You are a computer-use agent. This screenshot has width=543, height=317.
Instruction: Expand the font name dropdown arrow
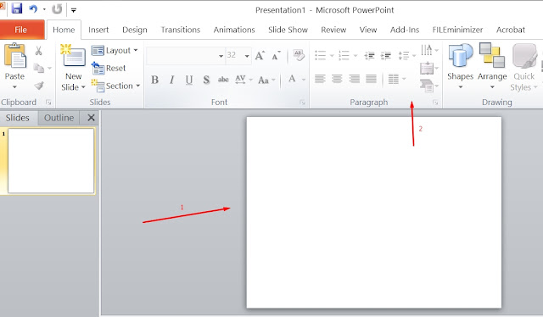click(221, 56)
